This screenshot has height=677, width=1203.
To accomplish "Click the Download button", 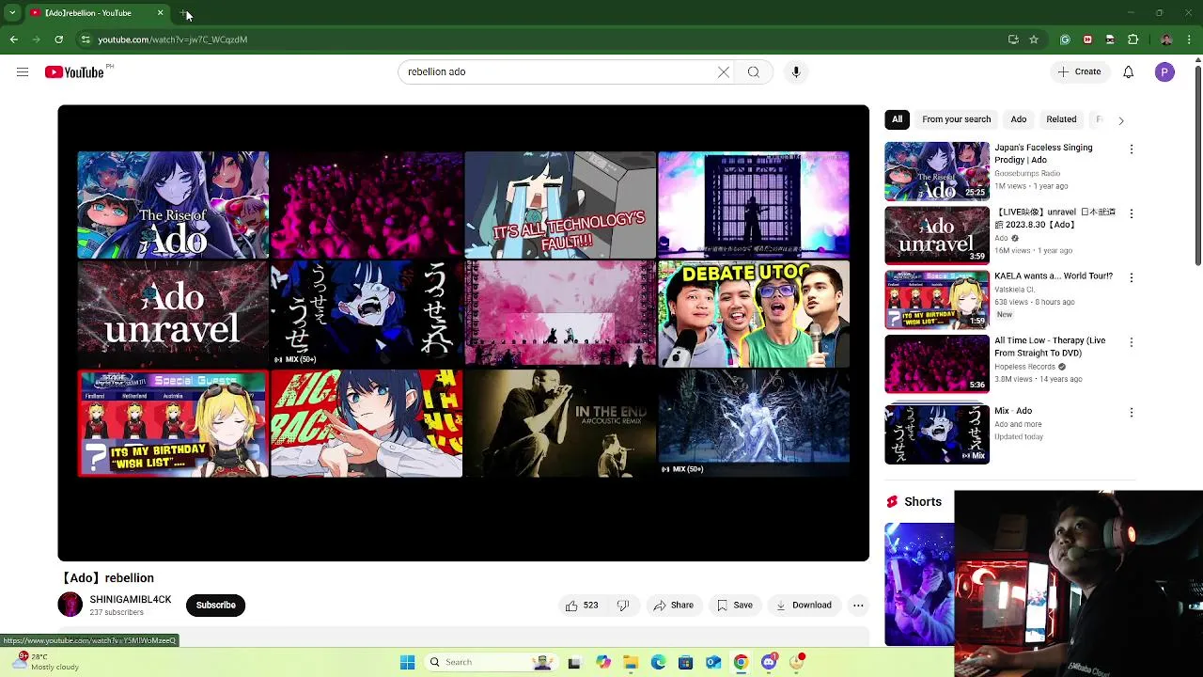I will 804,606.
